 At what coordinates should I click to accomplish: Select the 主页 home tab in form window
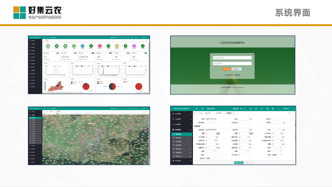coord(200,113)
